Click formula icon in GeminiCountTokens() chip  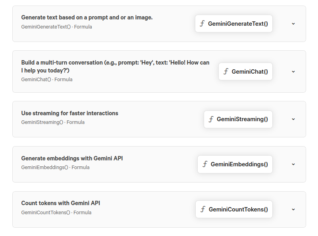(203, 209)
